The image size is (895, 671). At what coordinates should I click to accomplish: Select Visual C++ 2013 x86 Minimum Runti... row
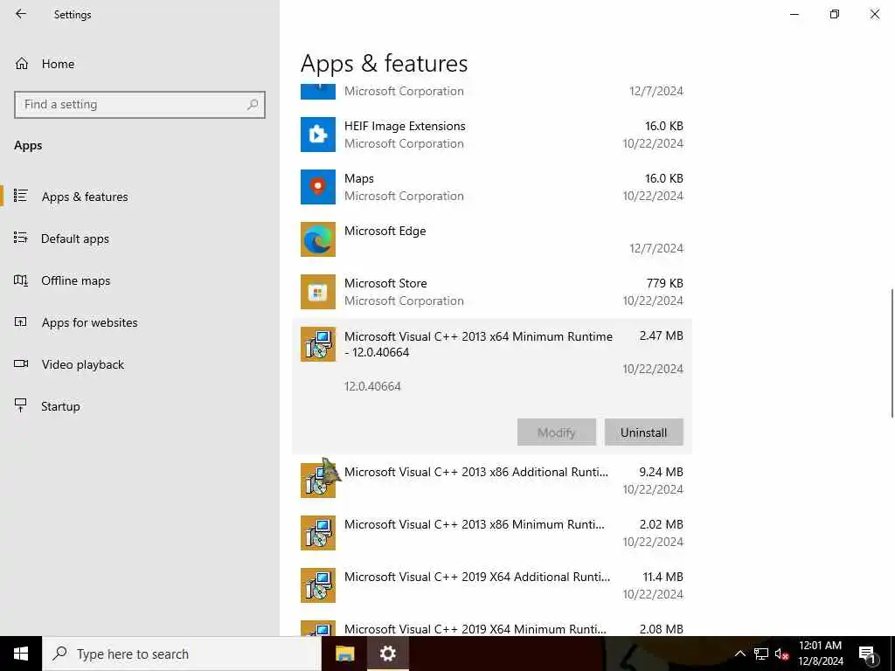tap(492, 533)
